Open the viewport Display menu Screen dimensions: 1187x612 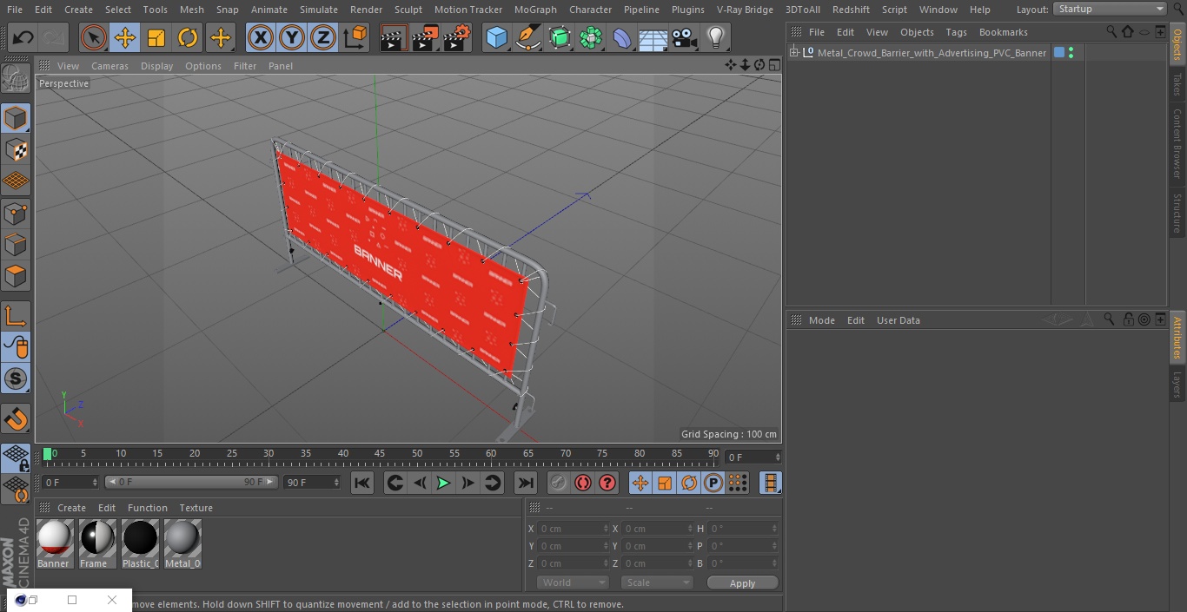point(156,66)
